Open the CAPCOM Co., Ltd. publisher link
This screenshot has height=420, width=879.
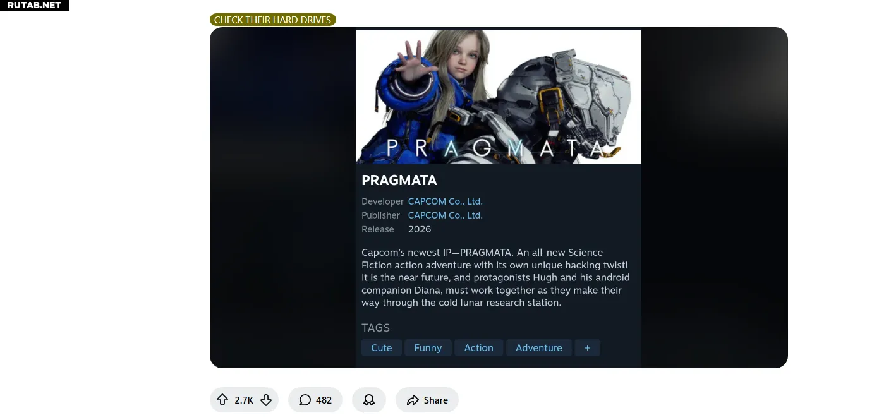(446, 215)
